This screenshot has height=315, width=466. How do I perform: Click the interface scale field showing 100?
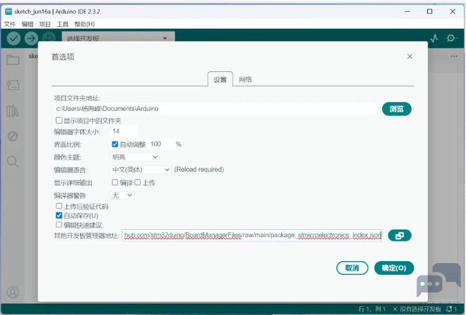(161, 144)
